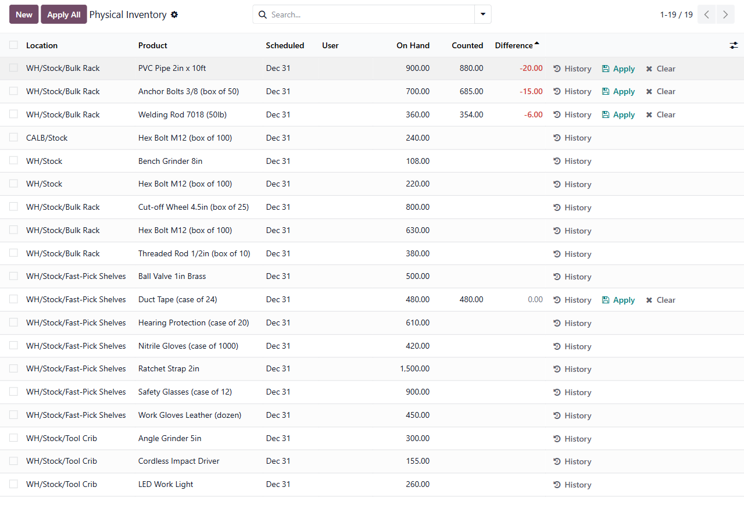Select all rows with the header checkbox
The image size is (744, 505).
pos(13,45)
